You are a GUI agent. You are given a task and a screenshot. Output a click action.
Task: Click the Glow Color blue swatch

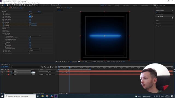point(30,16)
